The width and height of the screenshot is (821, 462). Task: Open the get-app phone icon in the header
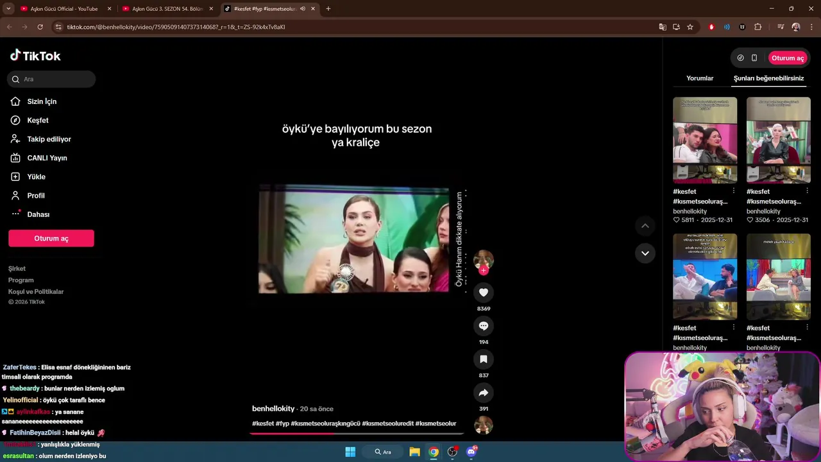[754, 58]
